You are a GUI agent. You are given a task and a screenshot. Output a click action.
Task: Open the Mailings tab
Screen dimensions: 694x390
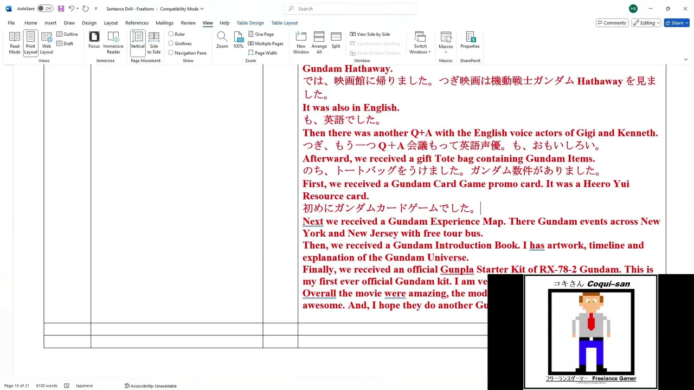[164, 23]
